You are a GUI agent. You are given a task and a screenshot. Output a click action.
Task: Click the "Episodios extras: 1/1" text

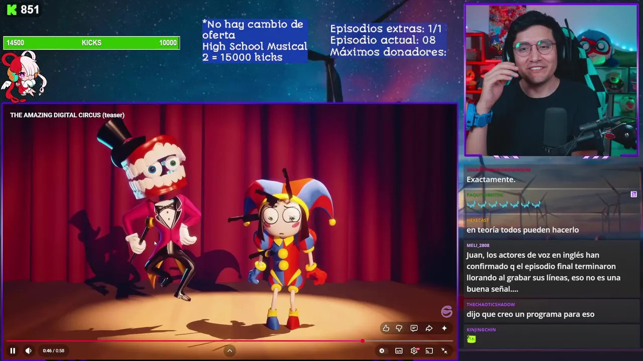386,29
